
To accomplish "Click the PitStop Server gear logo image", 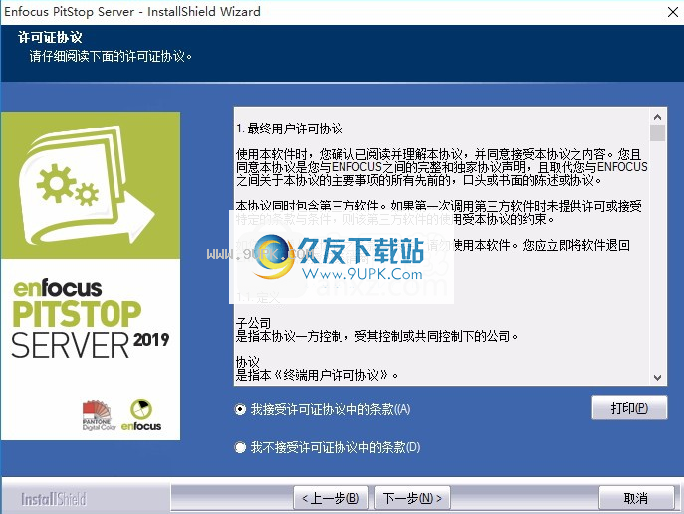I will (x=91, y=185).
